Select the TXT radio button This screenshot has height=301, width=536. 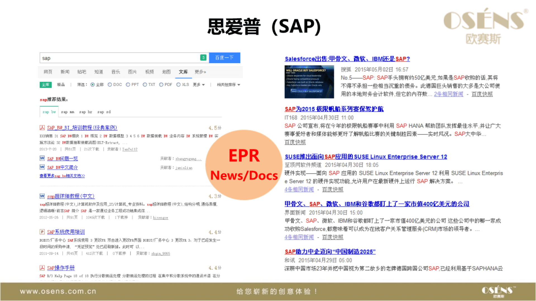pos(145,85)
